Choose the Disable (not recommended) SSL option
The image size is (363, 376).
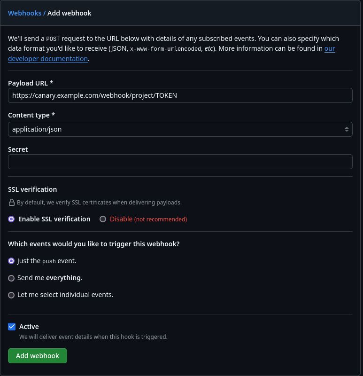pos(103,219)
